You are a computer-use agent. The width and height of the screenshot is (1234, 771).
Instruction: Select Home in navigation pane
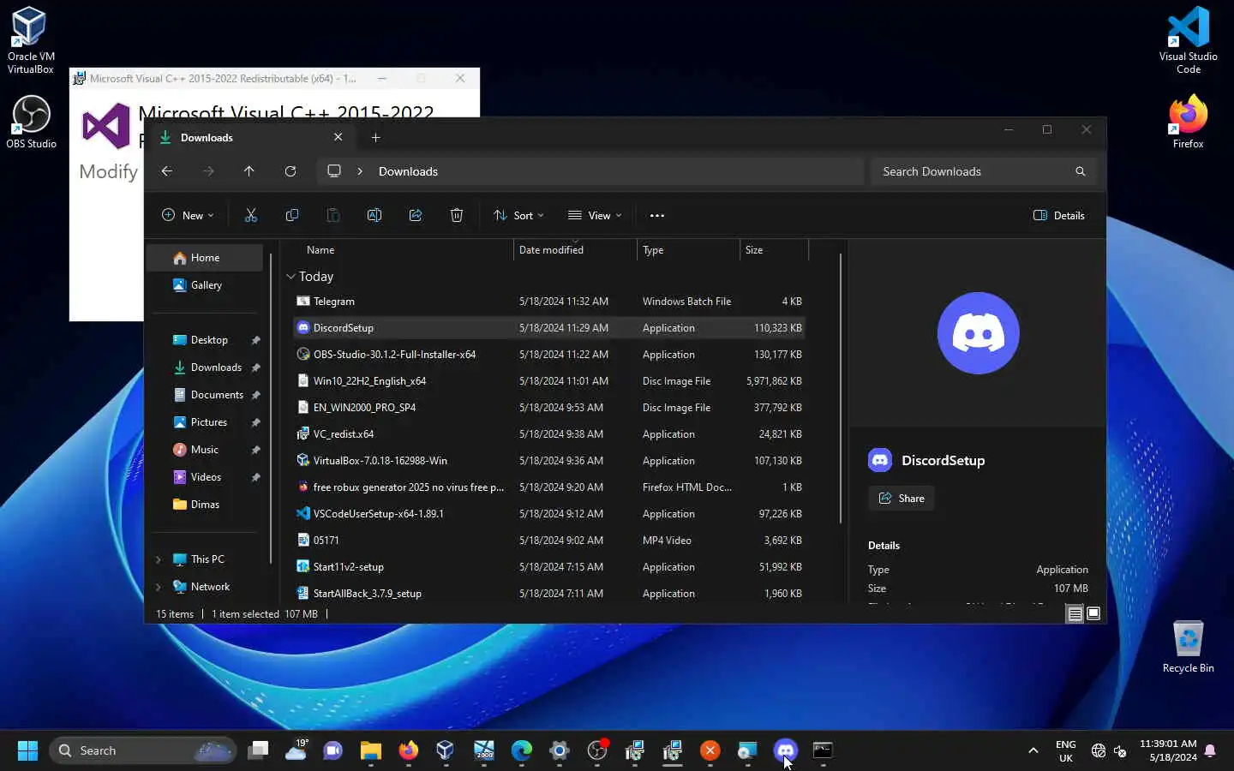click(x=204, y=258)
